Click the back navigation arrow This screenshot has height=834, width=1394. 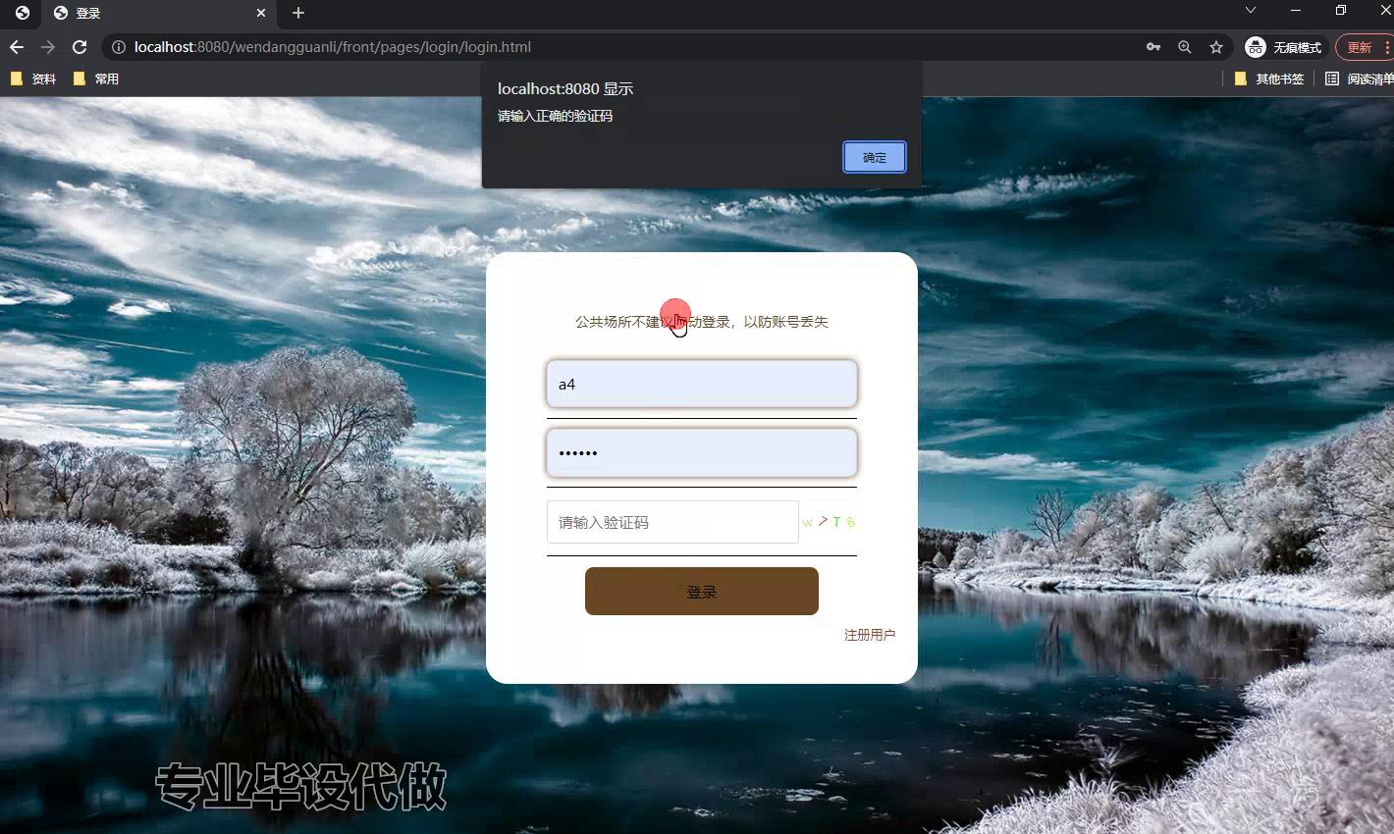[x=16, y=46]
